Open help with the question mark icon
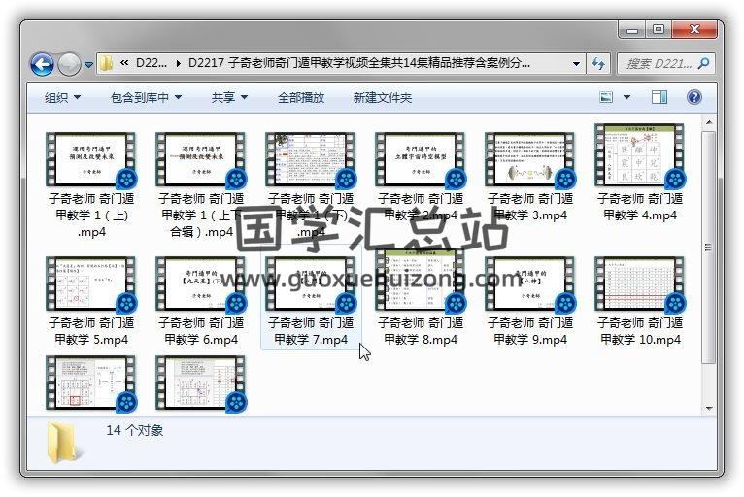Image resolution: width=744 pixels, height=497 pixels. coord(693,97)
